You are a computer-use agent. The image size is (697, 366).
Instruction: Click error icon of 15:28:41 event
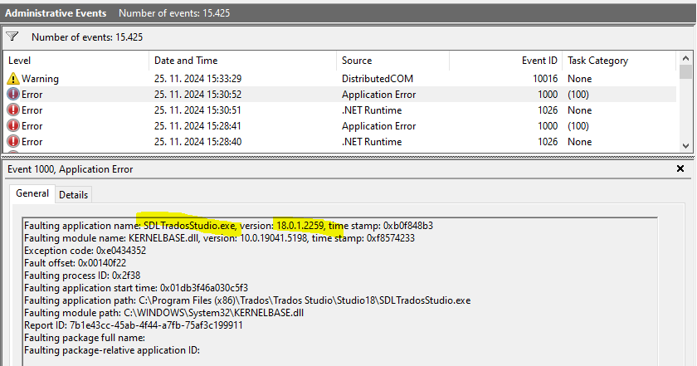(13, 126)
